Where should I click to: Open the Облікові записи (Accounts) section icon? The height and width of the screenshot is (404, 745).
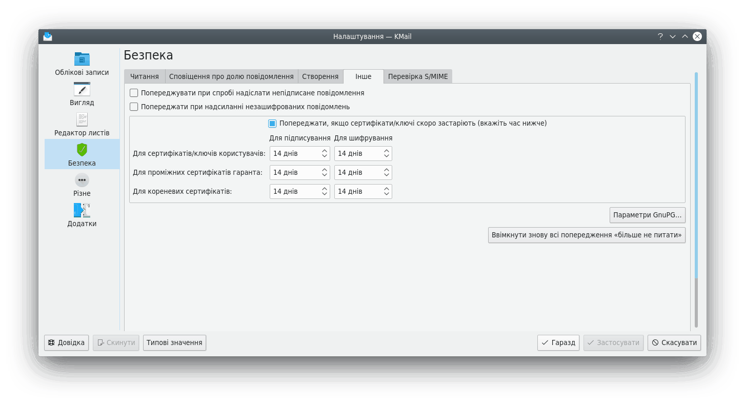(x=82, y=58)
